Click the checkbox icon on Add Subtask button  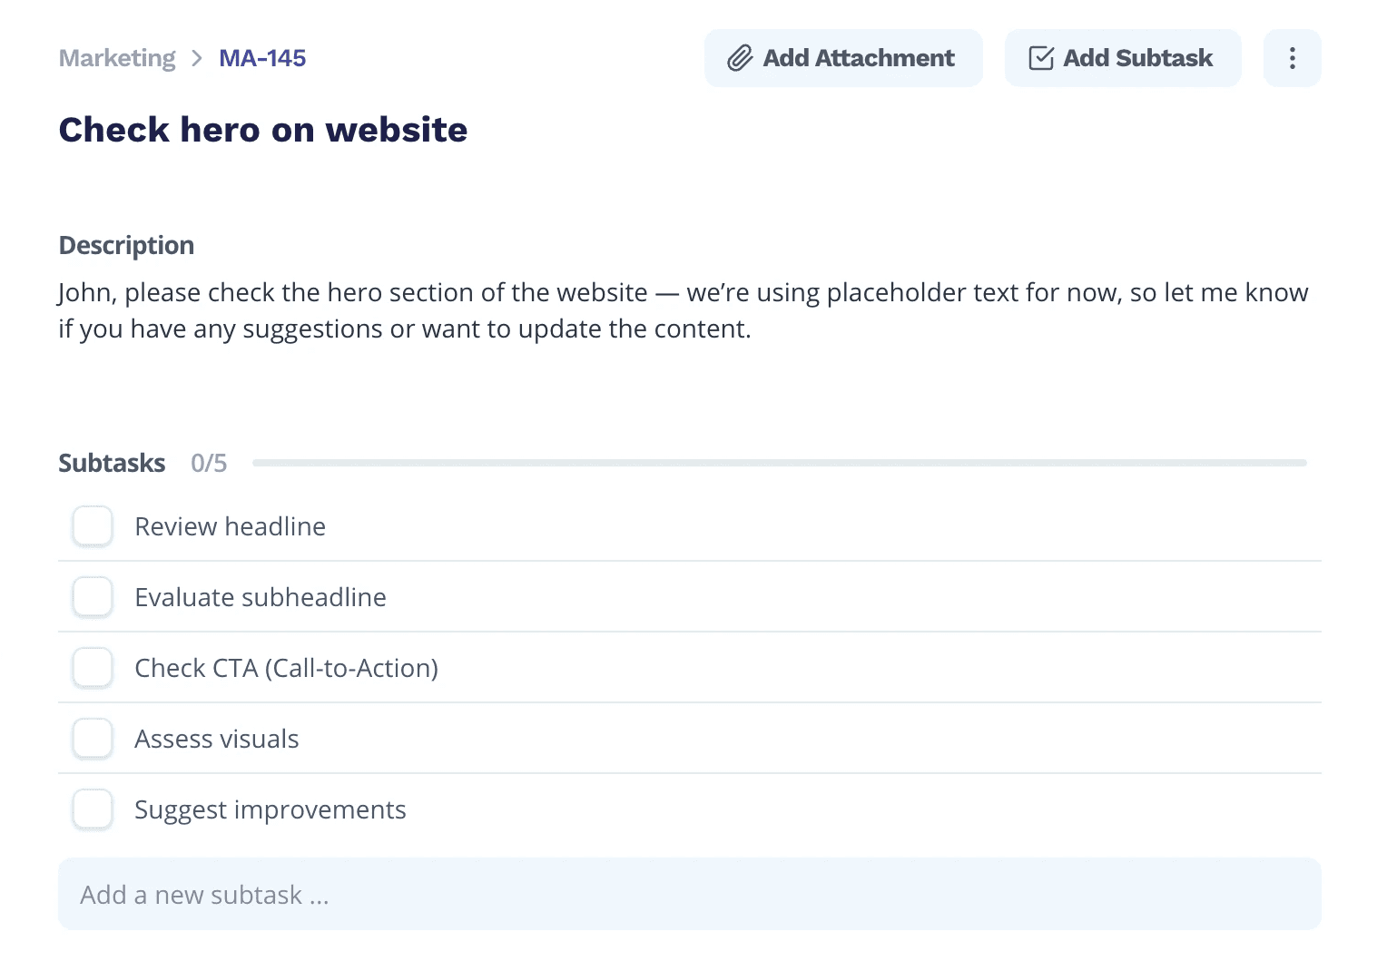pyautogui.click(x=1042, y=57)
